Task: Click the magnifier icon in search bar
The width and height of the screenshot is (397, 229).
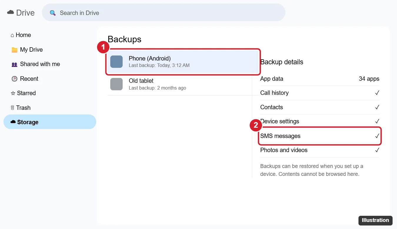Action: 53,13
